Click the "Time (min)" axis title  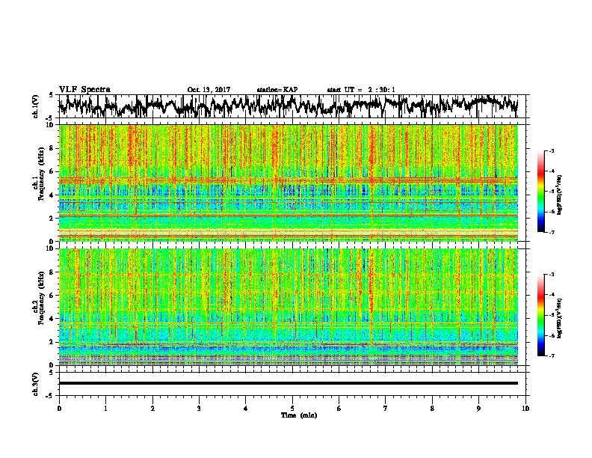(x=299, y=415)
